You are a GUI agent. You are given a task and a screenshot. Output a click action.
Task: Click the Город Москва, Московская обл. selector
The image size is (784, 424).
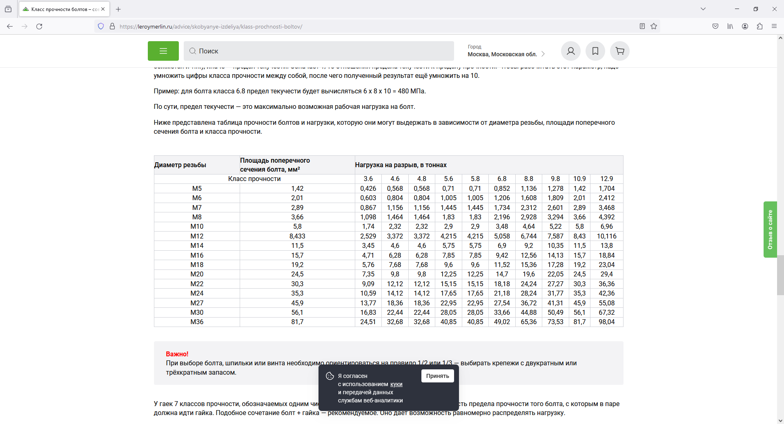click(506, 51)
